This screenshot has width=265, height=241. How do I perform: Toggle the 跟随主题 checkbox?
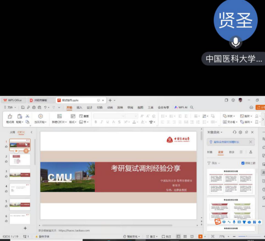243,163
